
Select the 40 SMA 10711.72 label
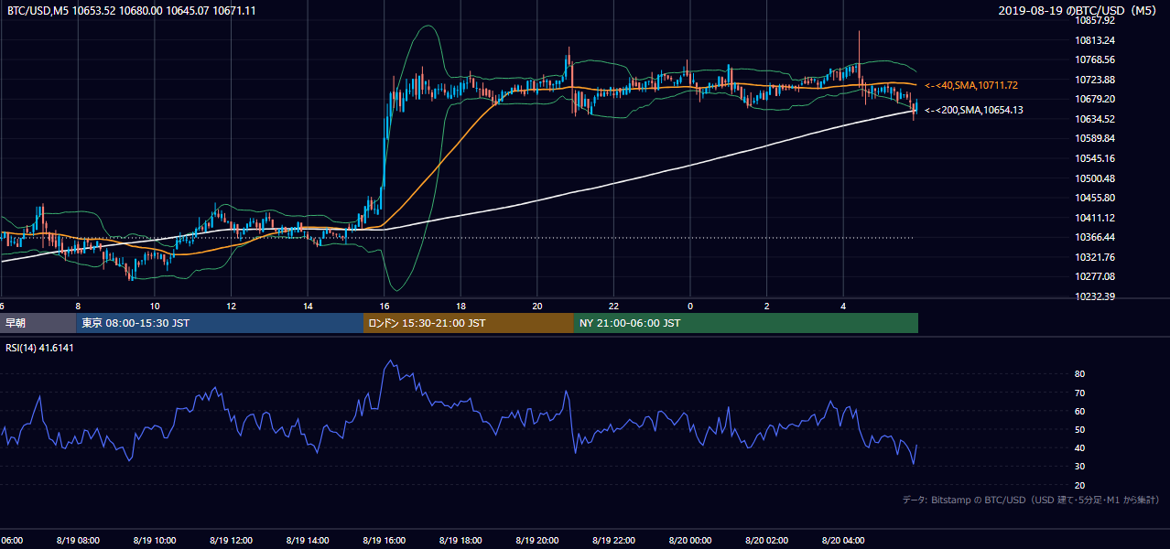pyautogui.click(x=971, y=85)
